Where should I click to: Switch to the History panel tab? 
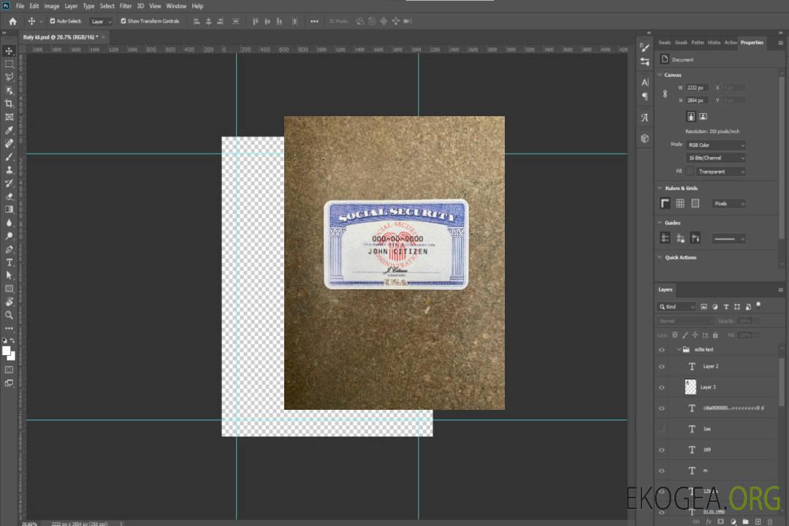(x=714, y=42)
